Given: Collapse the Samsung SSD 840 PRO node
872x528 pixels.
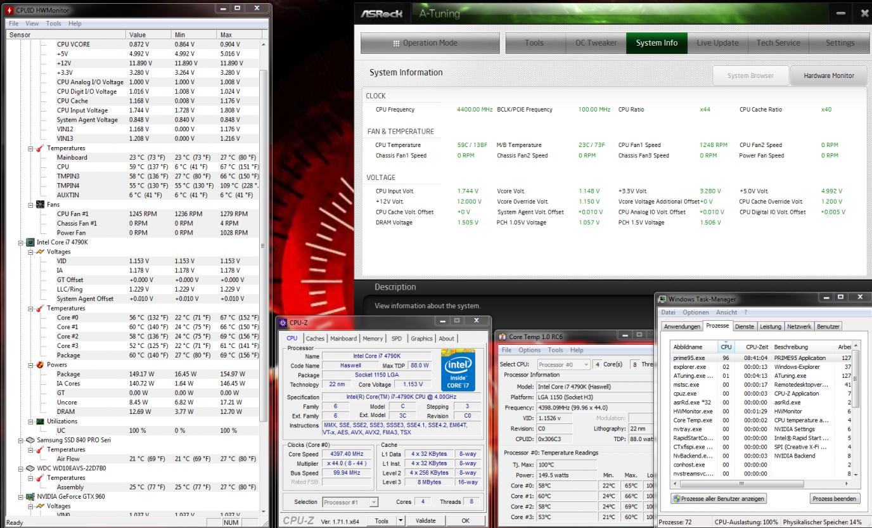Looking at the screenshot, I should 22,440.
